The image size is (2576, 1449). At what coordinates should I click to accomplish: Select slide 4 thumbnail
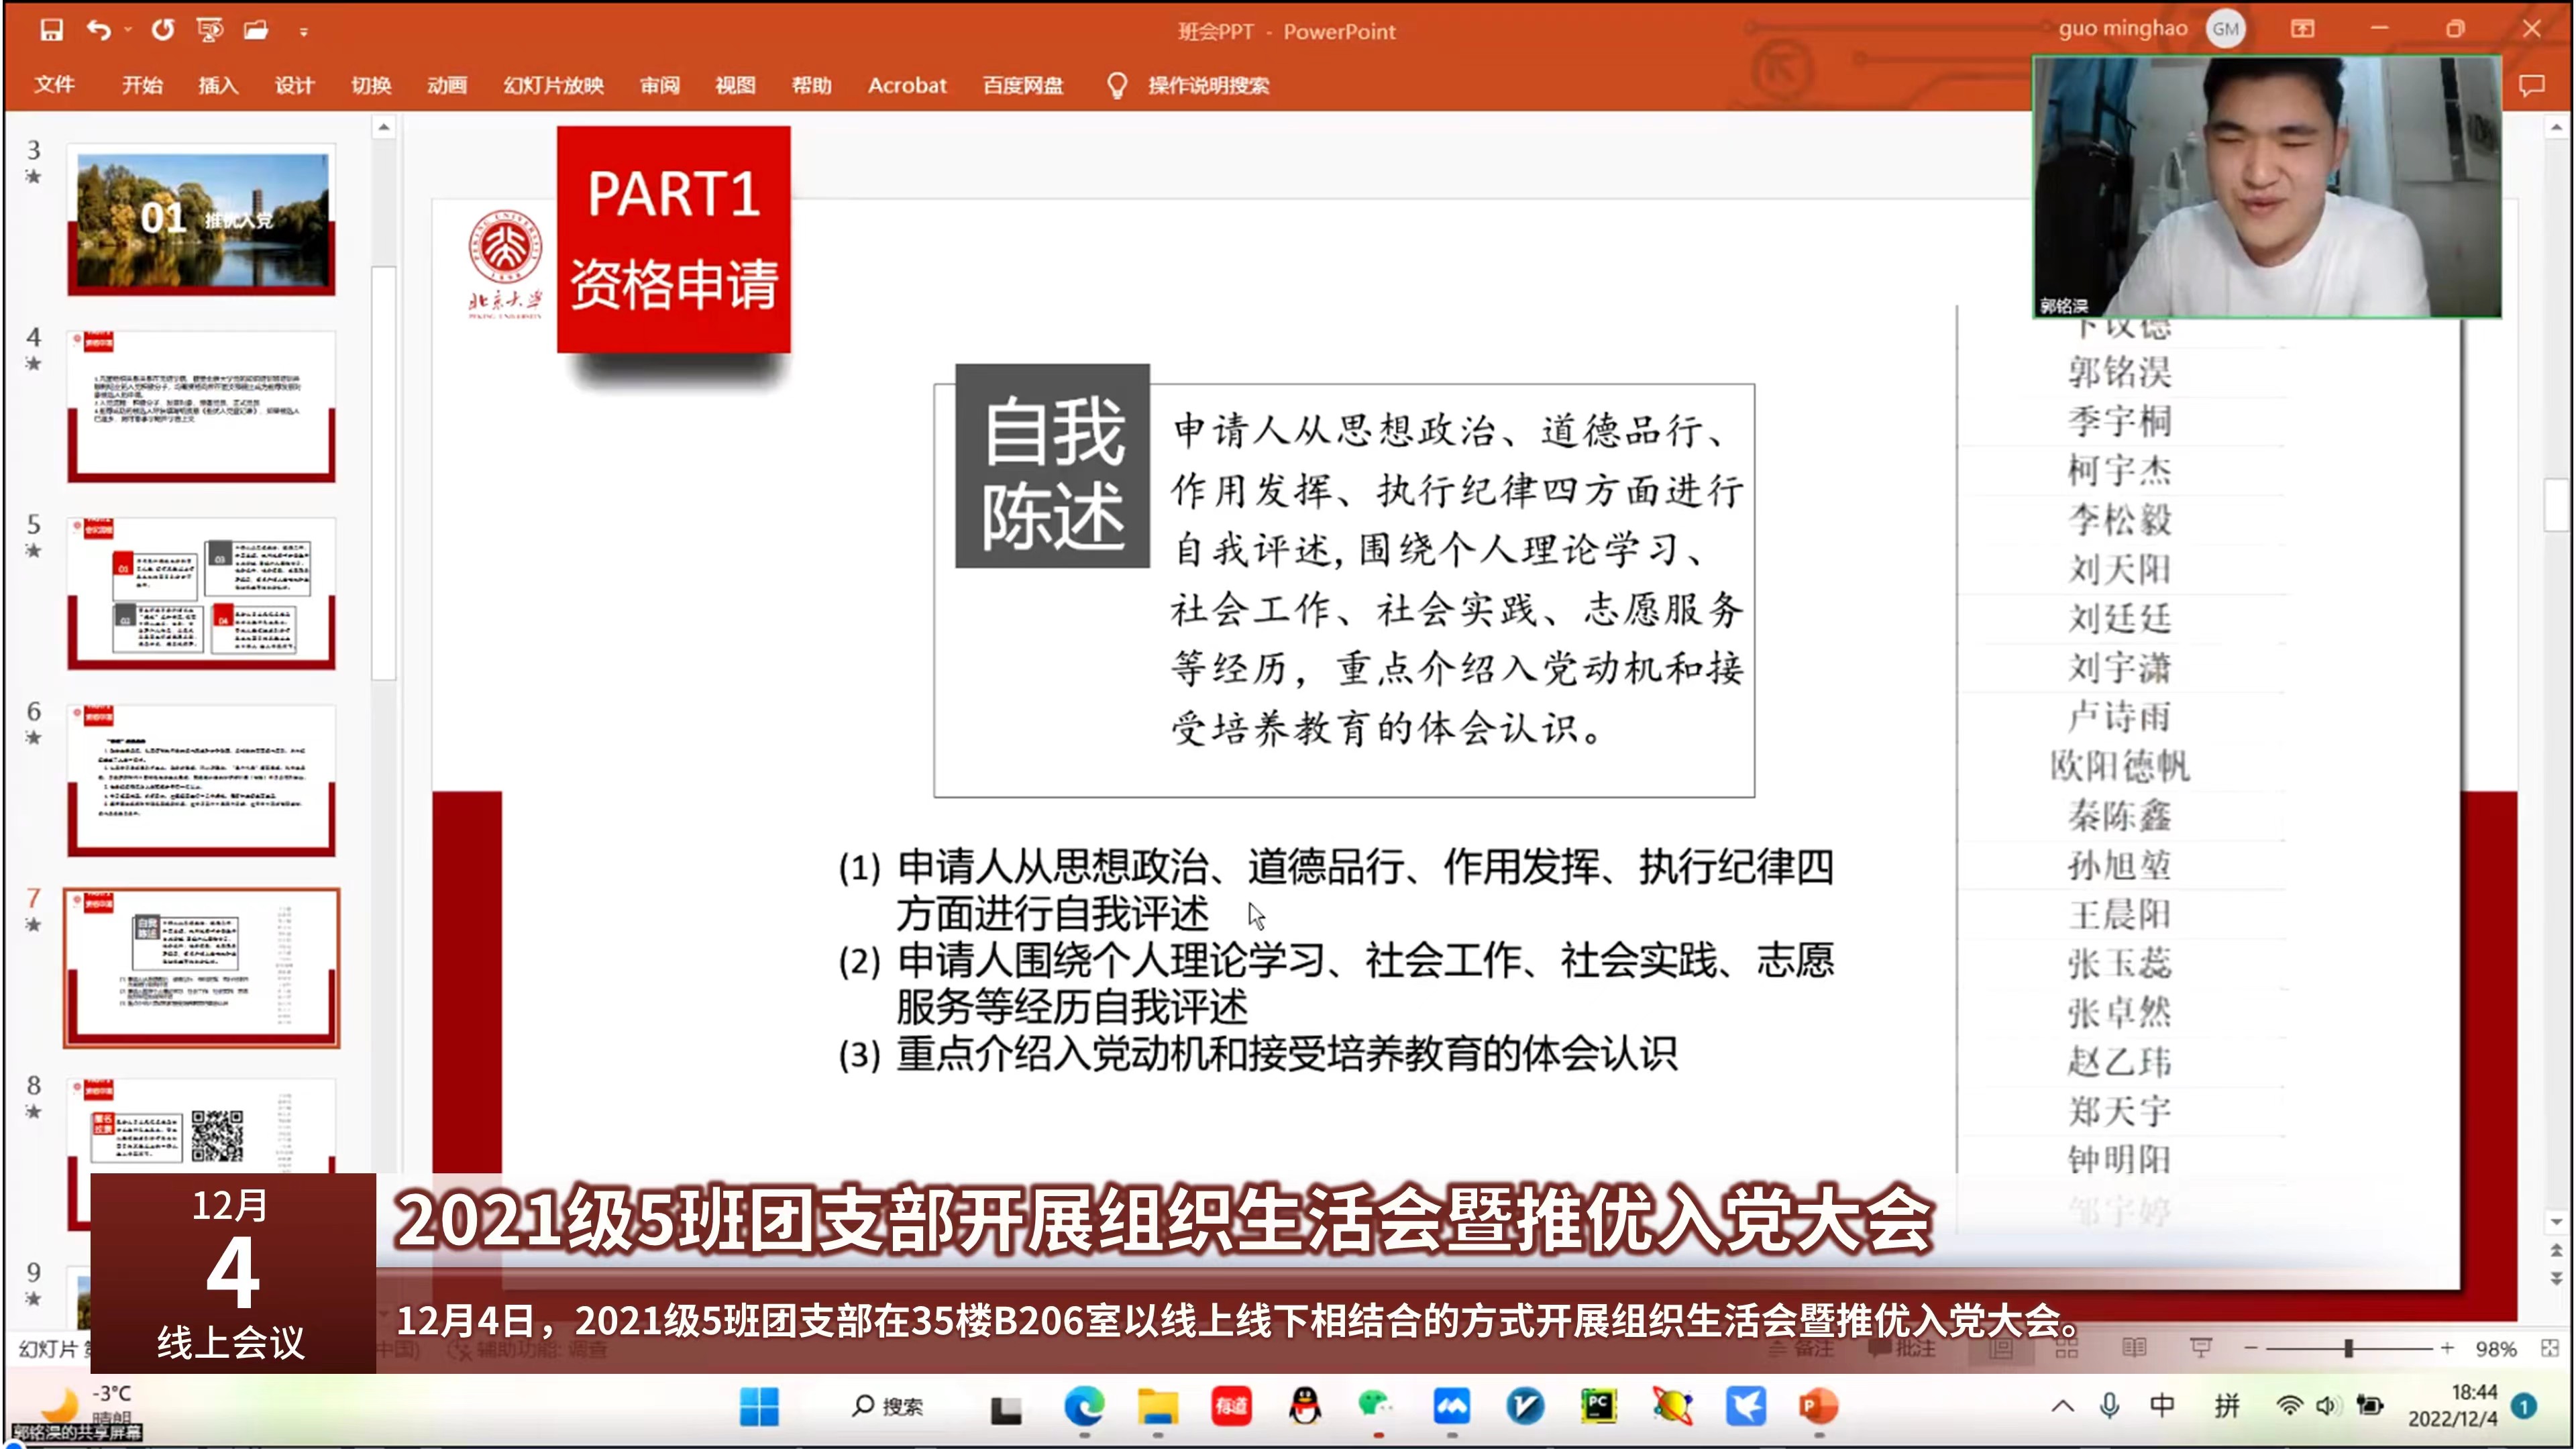pos(201,407)
